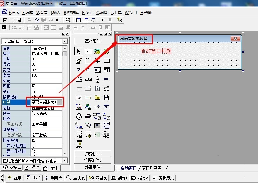Switch to the 支持库 tab
Image resolution: width=258 pixels, height=183 pixels.
[12, 168]
